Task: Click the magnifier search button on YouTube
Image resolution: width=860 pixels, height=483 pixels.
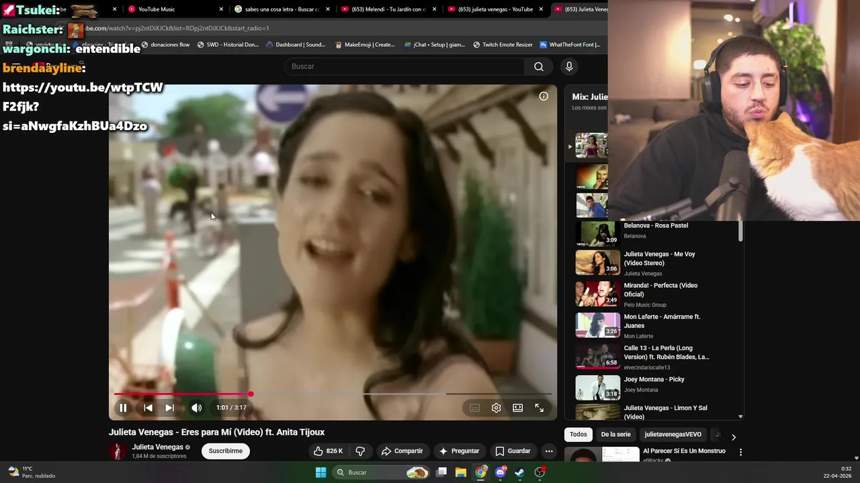Action: 538,66
